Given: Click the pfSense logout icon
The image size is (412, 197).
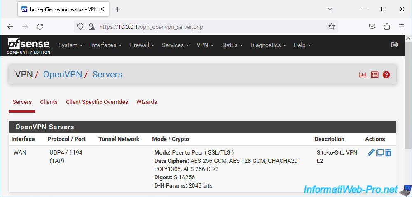Looking at the screenshot, I should pyautogui.click(x=395, y=45).
